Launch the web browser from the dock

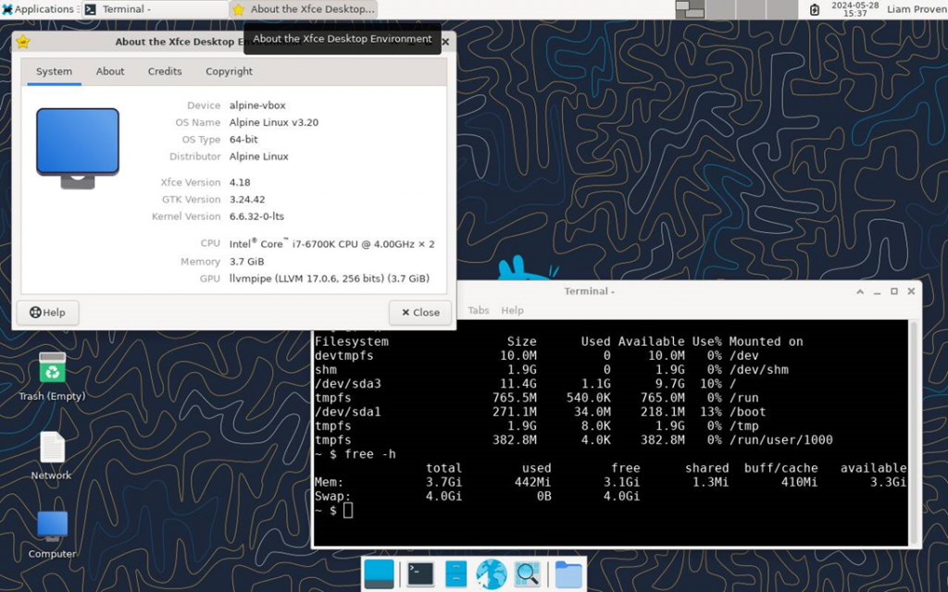[492, 573]
